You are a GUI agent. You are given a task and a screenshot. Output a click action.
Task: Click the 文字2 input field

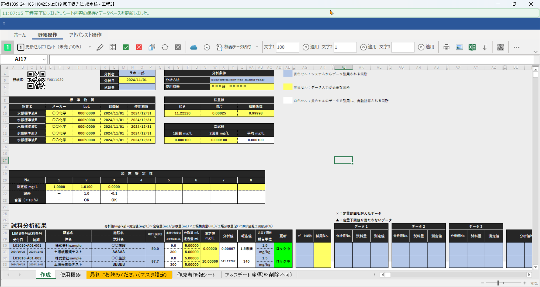(x=345, y=47)
